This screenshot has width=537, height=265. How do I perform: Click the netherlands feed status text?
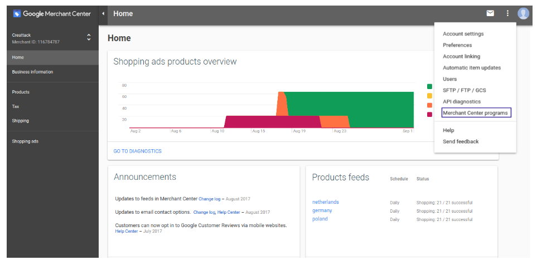pos(444,203)
